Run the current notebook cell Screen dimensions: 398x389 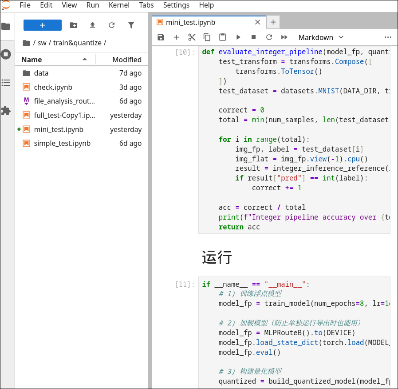pyautogui.click(x=238, y=37)
